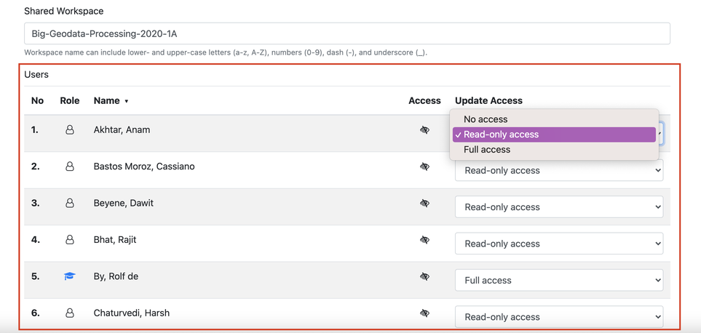Open the access dropdown for Beyene, Dawit
Viewport: 701px width, 333px height.
pyautogui.click(x=558, y=207)
